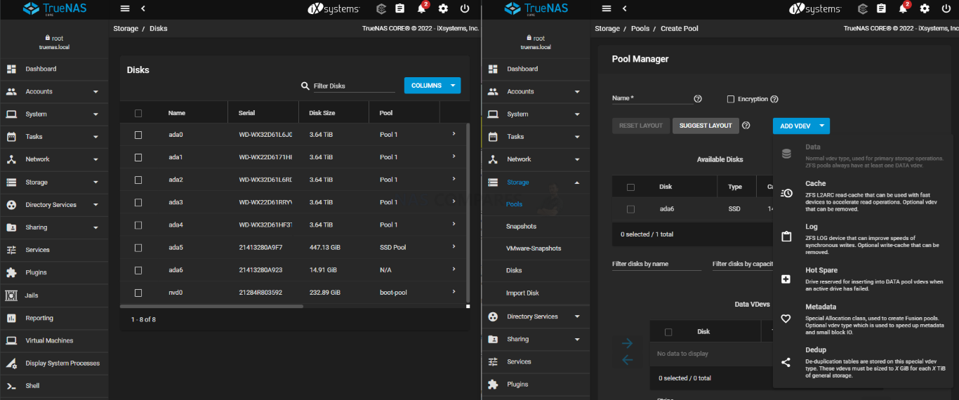
Task: Click Pools breadcrumb in Pool Manager window
Action: tap(640, 29)
